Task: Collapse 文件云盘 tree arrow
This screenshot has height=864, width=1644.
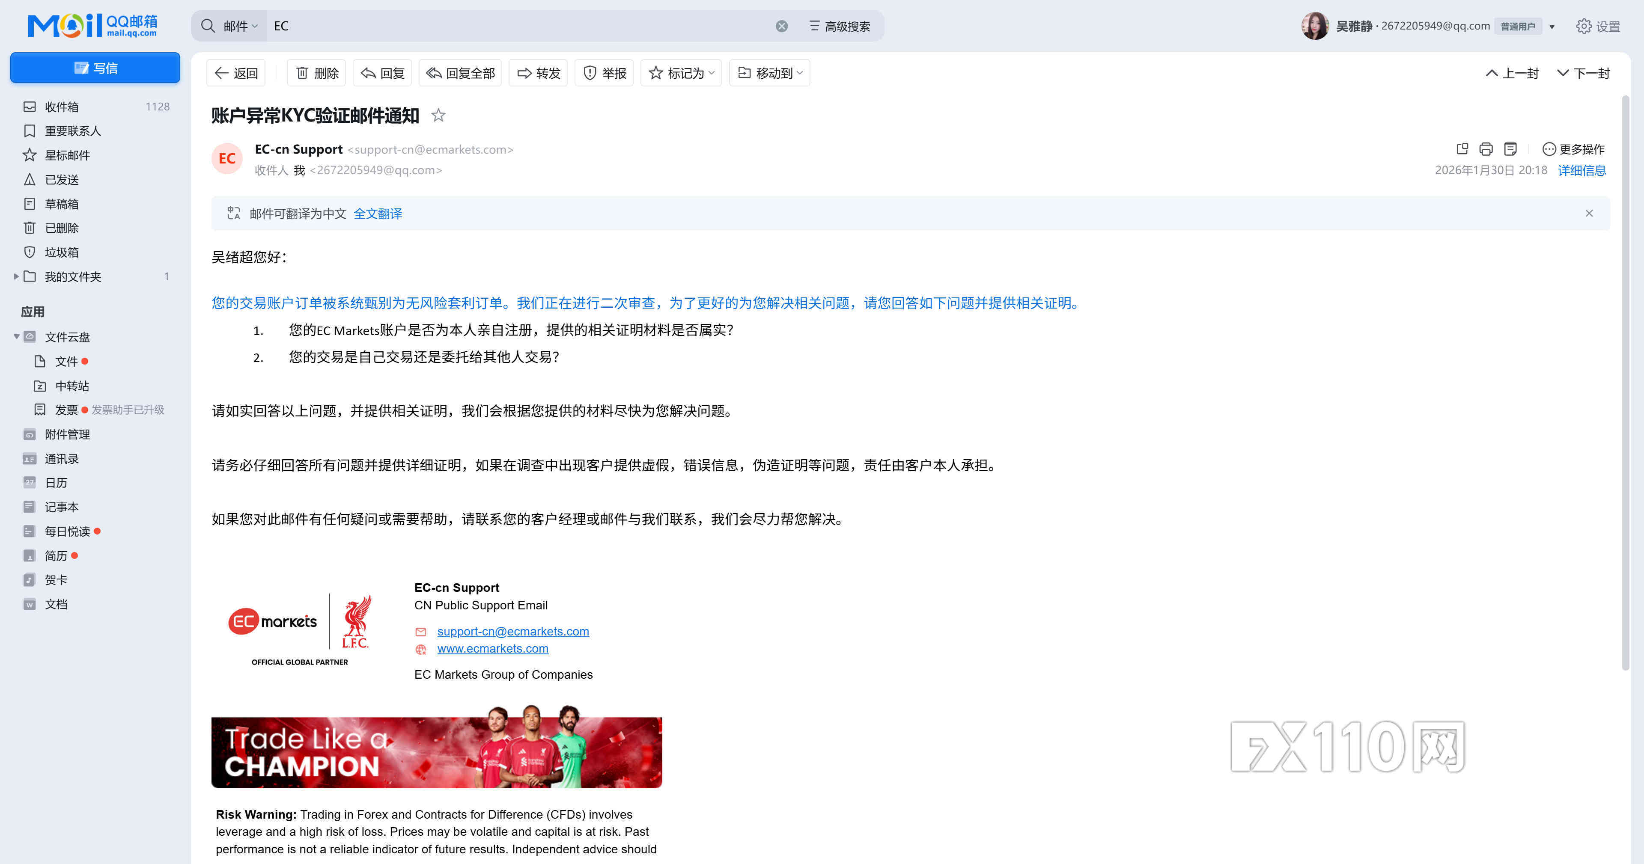Action: click(x=17, y=336)
